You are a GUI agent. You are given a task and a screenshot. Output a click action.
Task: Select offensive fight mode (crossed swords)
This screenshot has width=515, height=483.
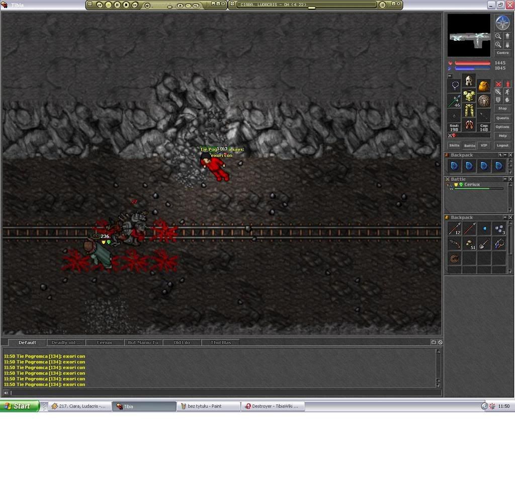[x=498, y=85]
